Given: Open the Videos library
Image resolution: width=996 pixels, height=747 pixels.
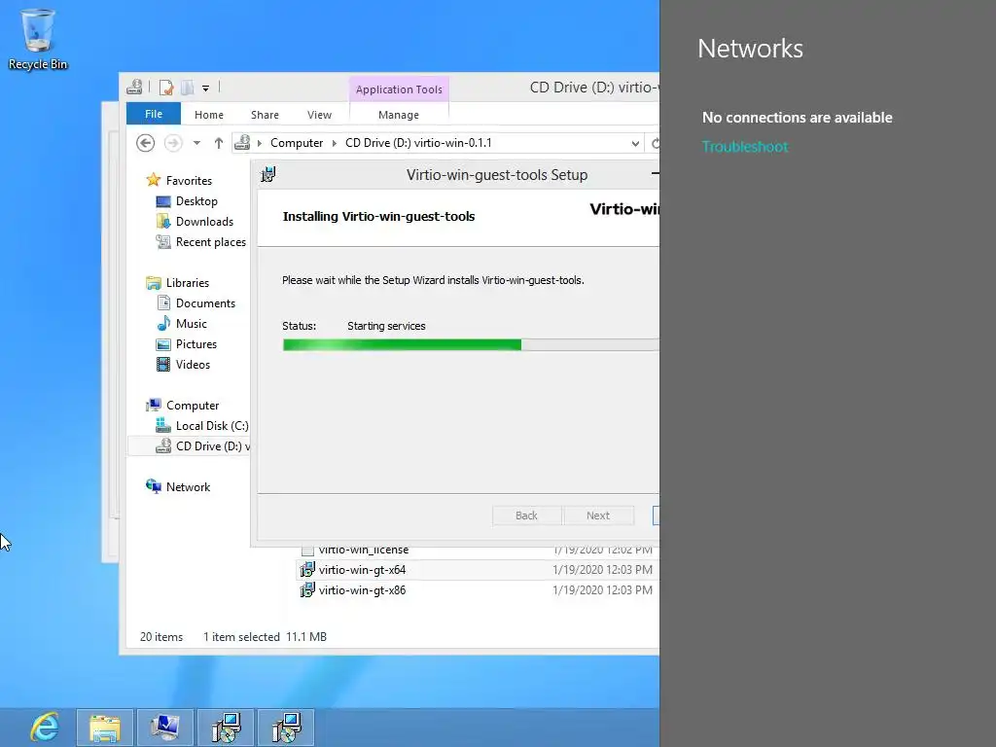Looking at the screenshot, I should (193, 365).
